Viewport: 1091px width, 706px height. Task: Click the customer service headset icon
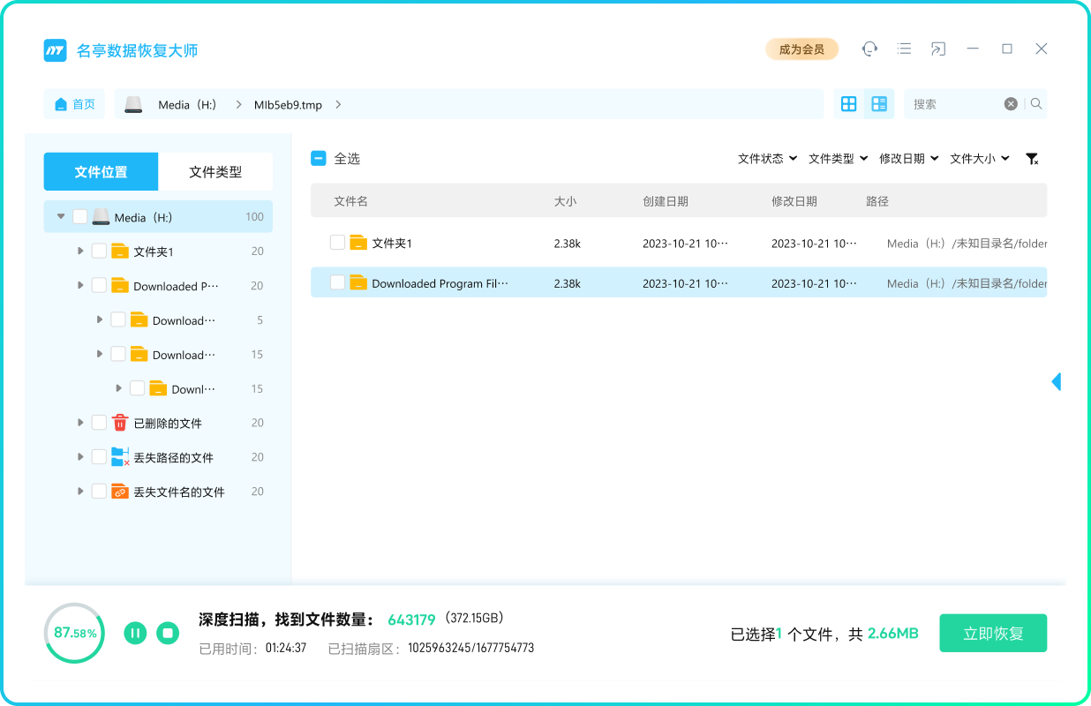pos(869,49)
